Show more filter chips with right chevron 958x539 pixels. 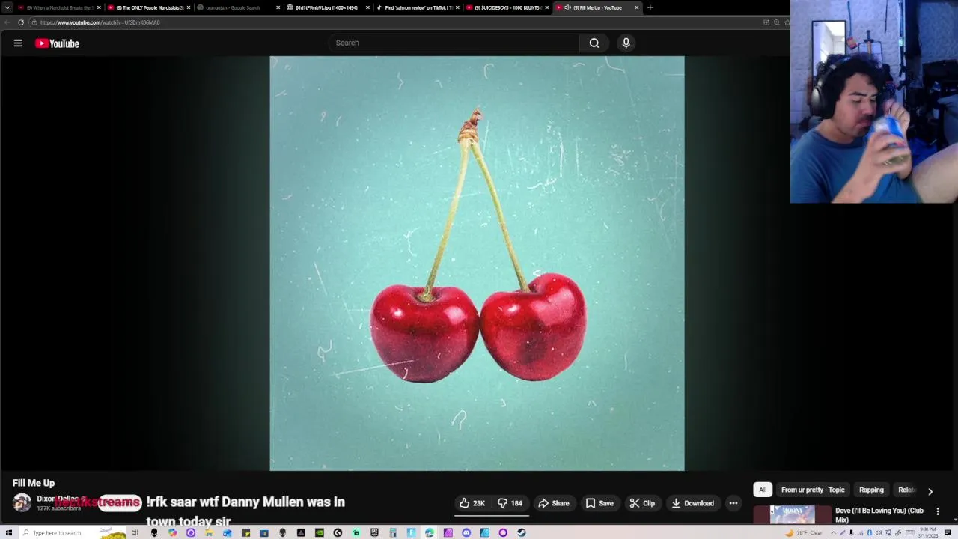coord(930,491)
